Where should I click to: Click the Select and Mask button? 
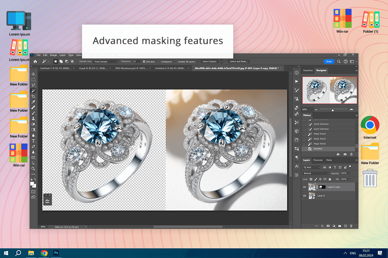click(x=239, y=61)
